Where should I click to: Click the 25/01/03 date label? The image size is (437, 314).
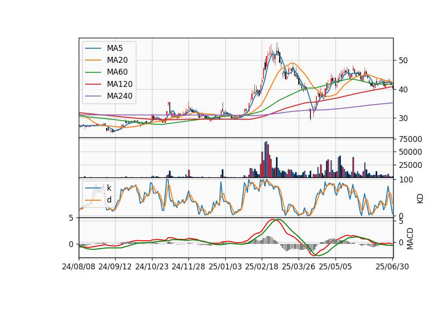pos(225,267)
